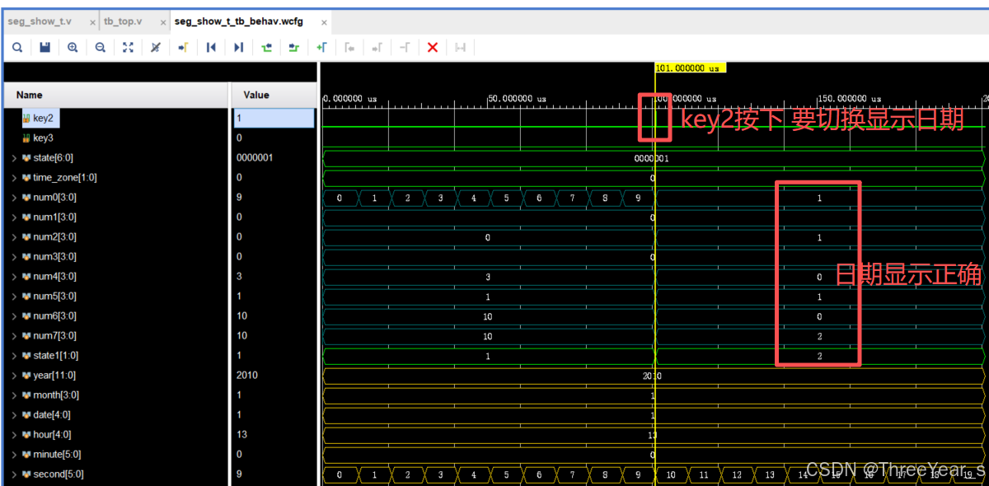Image resolution: width=989 pixels, height=486 pixels.
Task: Click the value 9 of second[5:0]
Action: (x=239, y=474)
